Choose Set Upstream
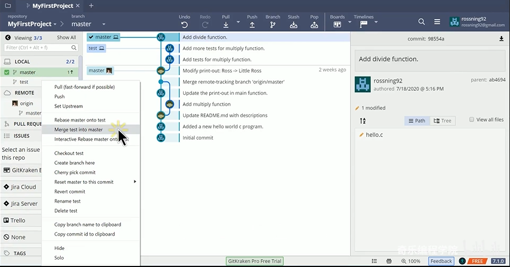510x267 pixels. 91,106
